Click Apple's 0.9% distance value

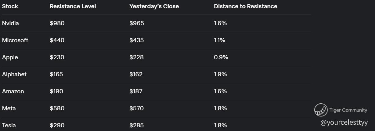pos(221,57)
